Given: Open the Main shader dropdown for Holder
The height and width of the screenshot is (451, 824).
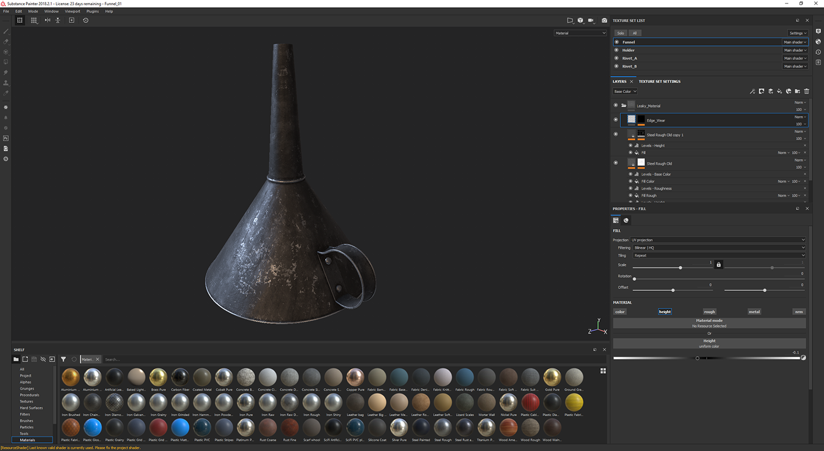Looking at the screenshot, I should point(795,50).
